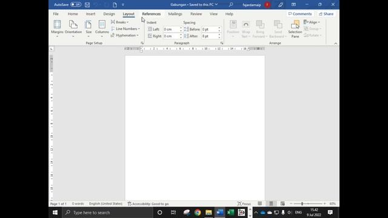The image size is (388, 218).
Task: Switch to Web Layout view icon
Action: click(x=283, y=203)
